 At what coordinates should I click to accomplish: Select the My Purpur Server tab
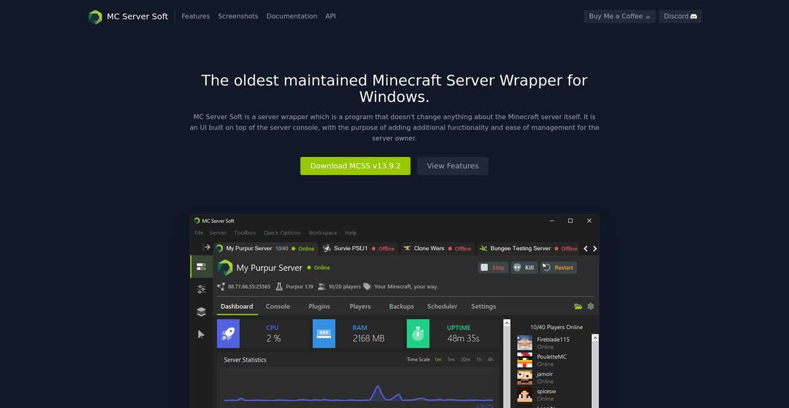266,249
